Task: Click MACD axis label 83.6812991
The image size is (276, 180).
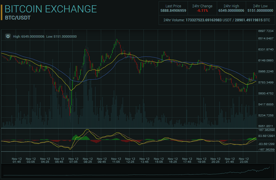Action: [x=267, y=136]
